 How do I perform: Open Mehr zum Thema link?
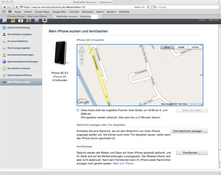[x=123, y=164]
